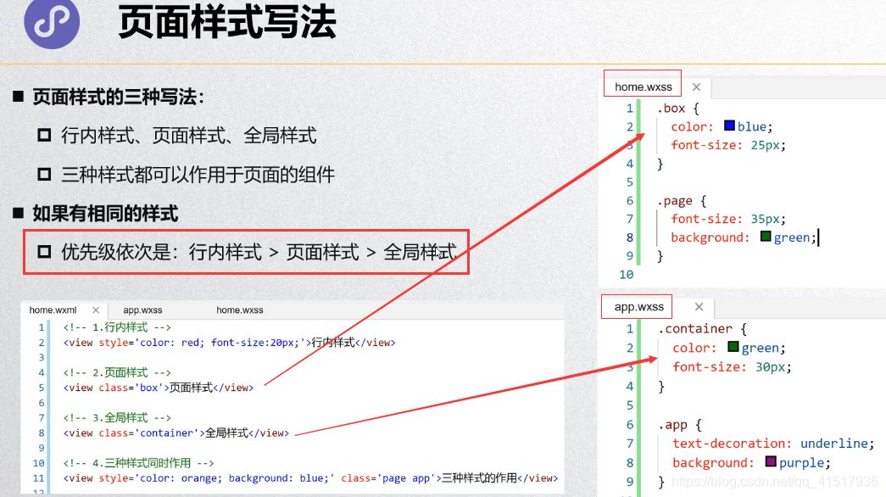Viewport: 886px width, 497px height.
Task: Click the view line with class='container'
Action: click(176, 433)
